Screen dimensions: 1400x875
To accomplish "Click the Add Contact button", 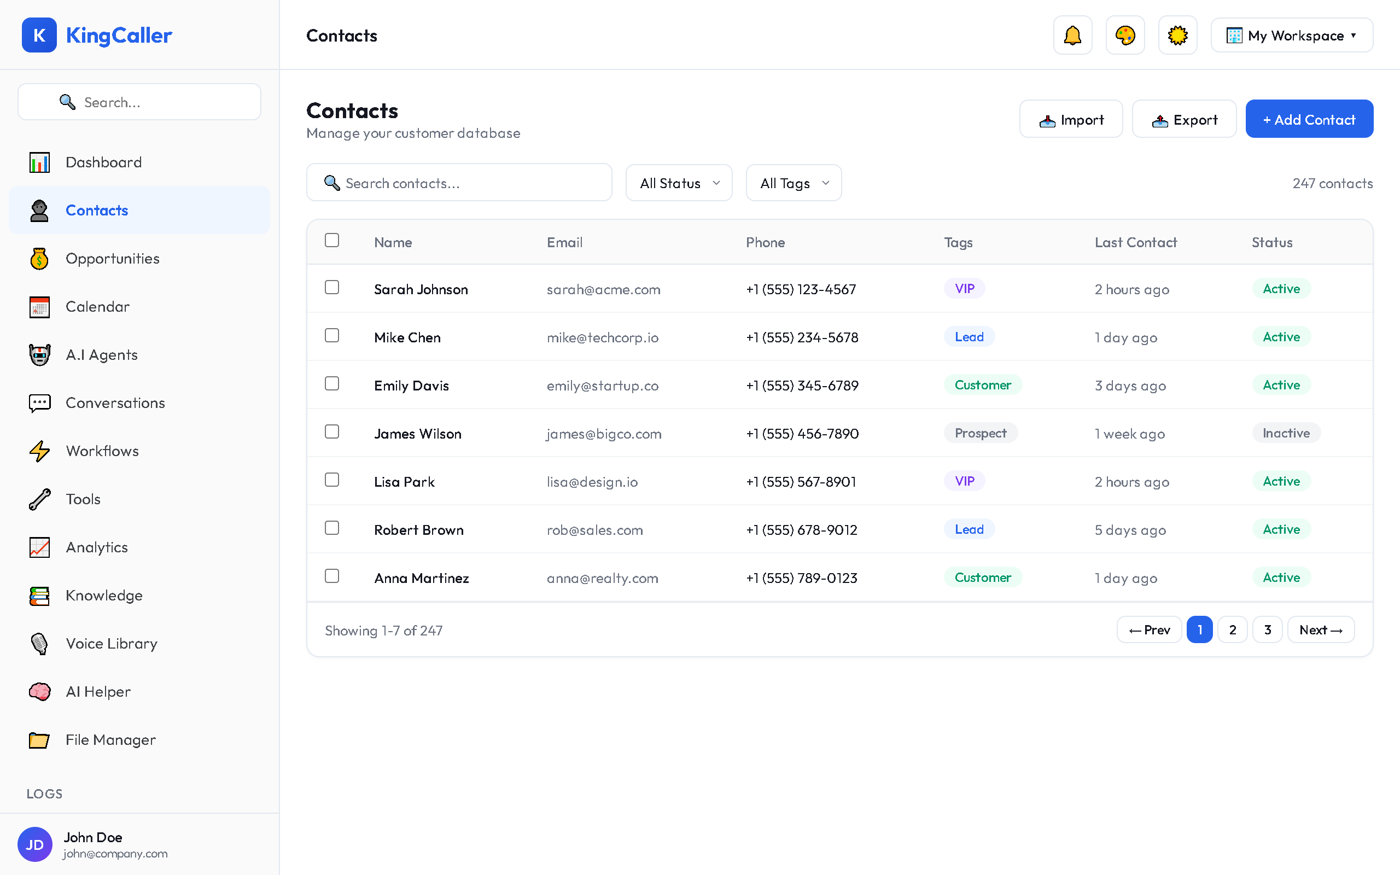I will 1309,119.
